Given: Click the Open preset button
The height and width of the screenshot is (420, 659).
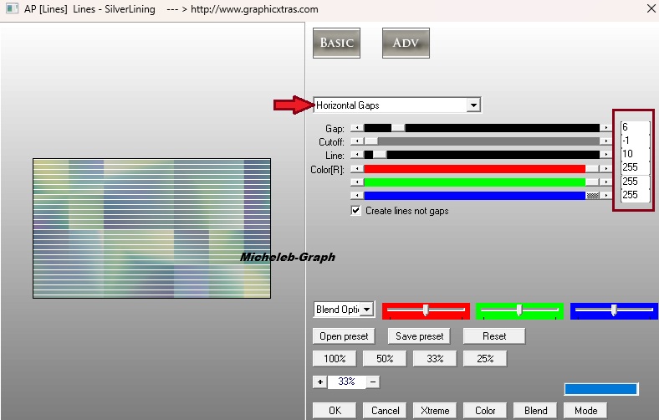Looking at the screenshot, I should tap(345, 336).
